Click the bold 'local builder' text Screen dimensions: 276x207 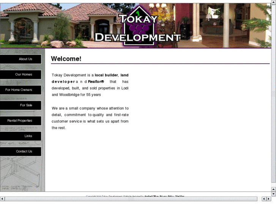pos(106,75)
